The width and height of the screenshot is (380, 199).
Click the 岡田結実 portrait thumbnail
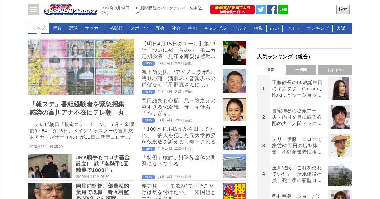234,110
